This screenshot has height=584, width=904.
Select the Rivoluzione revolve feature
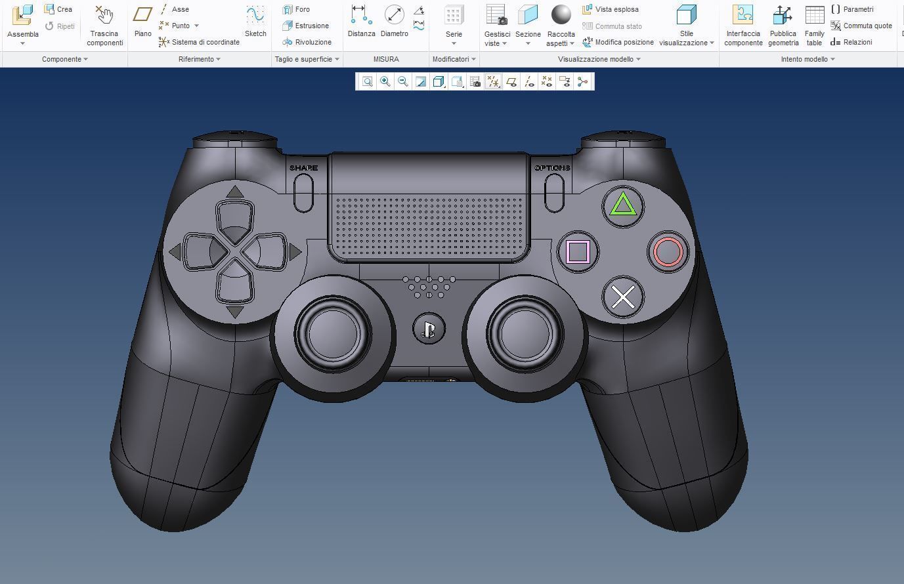(307, 42)
